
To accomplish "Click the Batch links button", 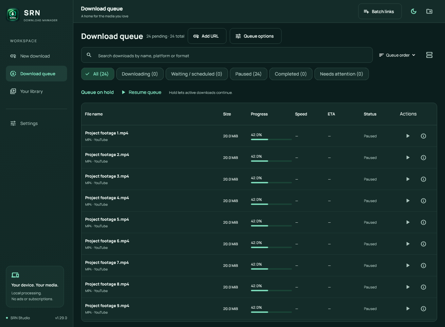I will (x=380, y=11).
